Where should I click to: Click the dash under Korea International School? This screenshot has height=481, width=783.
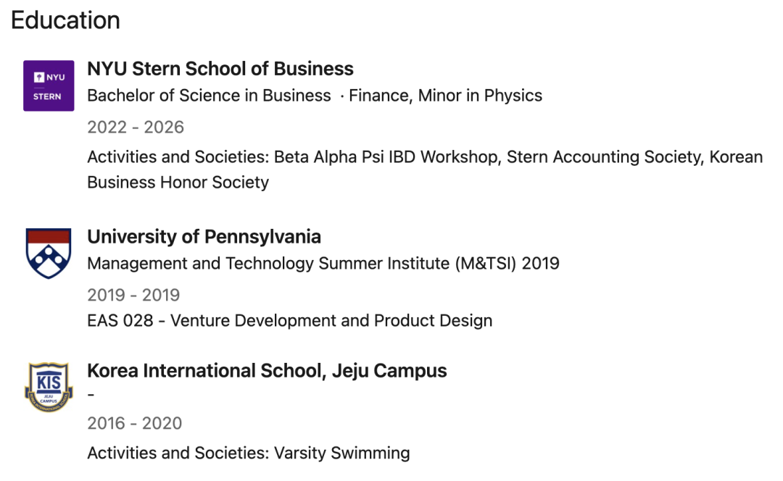91,396
